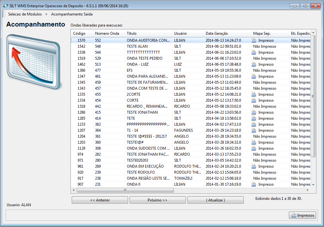The width and height of the screenshot is (324, 227).
Task: Go to previous page with Anterior button
Action: click(x=100, y=200)
